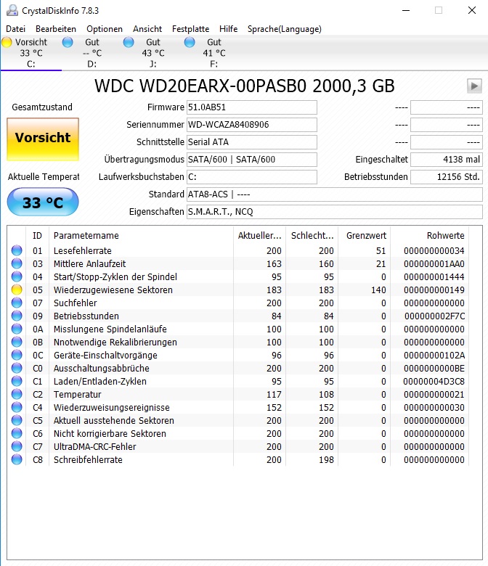Open the Datei menu
The height and width of the screenshot is (566, 488).
15,29
